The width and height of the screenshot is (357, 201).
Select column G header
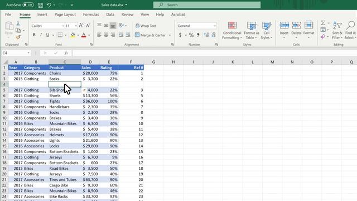pyautogui.click(x=153, y=62)
